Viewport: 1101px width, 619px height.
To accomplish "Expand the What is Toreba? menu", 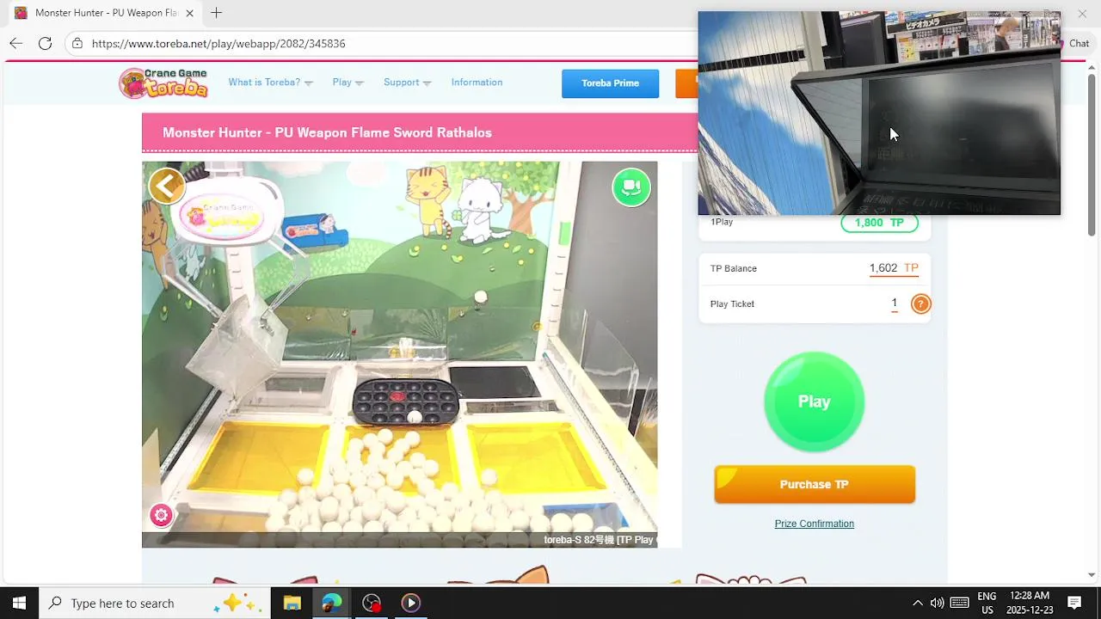I will (x=270, y=83).
